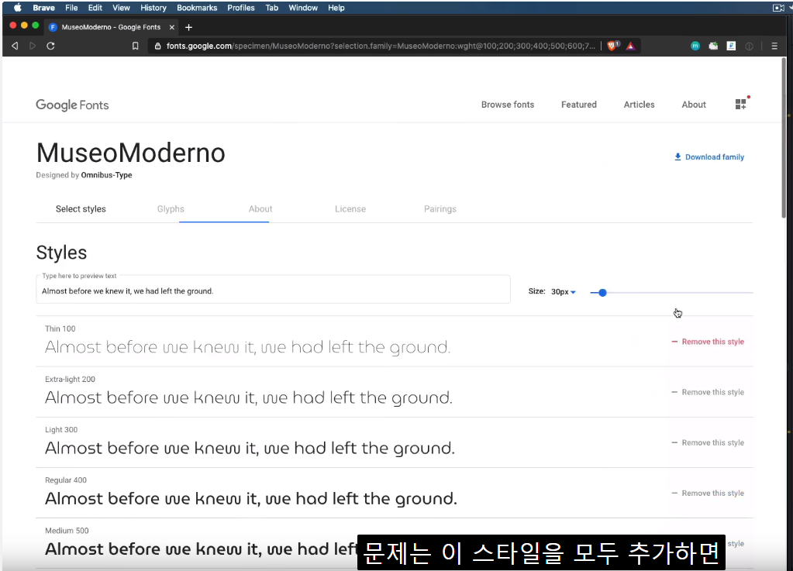Click the teal m extension icon
The width and height of the screenshot is (793, 571).
(695, 46)
